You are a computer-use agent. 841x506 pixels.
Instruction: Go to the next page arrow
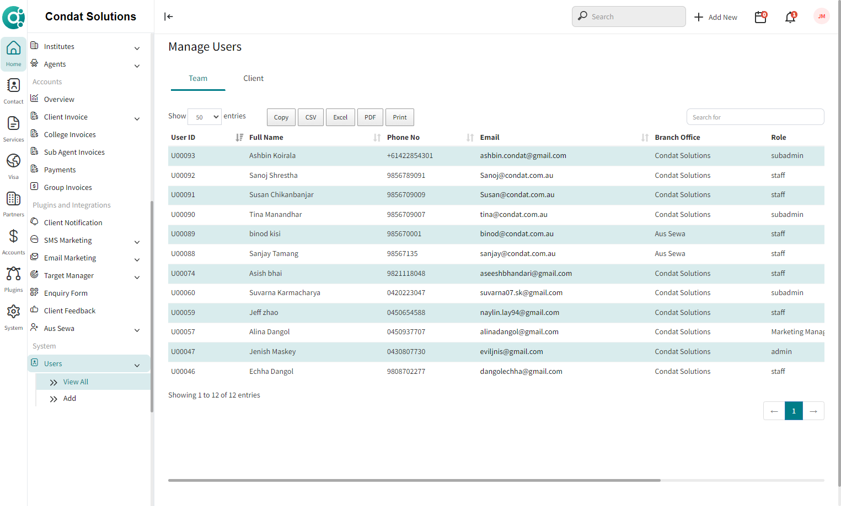813,411
